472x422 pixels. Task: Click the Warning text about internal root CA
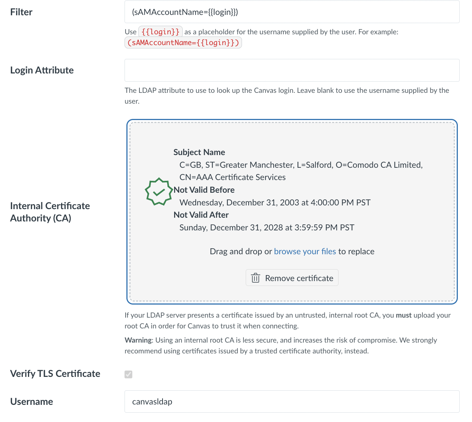click(281, 346)
